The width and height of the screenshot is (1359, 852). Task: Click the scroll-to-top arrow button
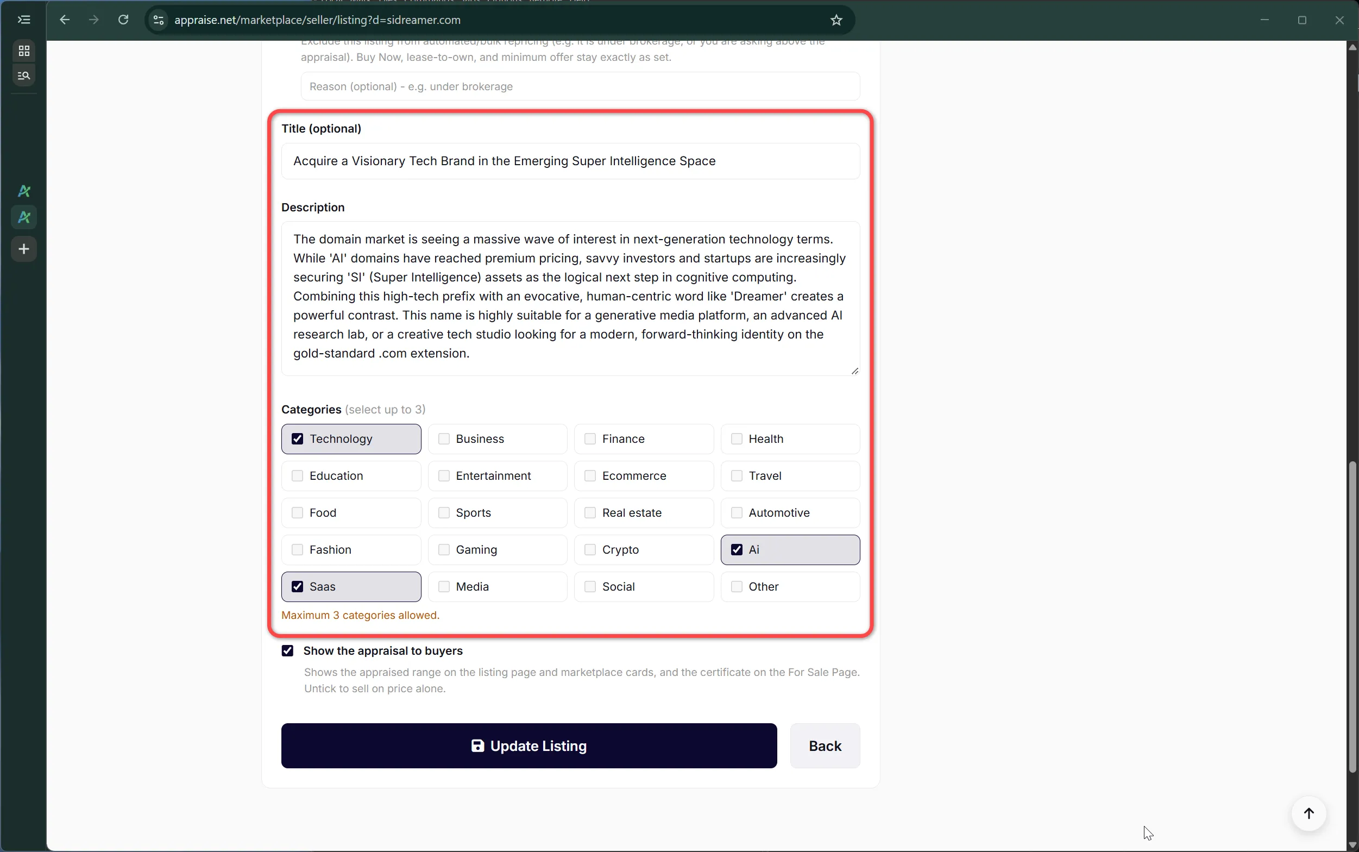[1308, 813]
